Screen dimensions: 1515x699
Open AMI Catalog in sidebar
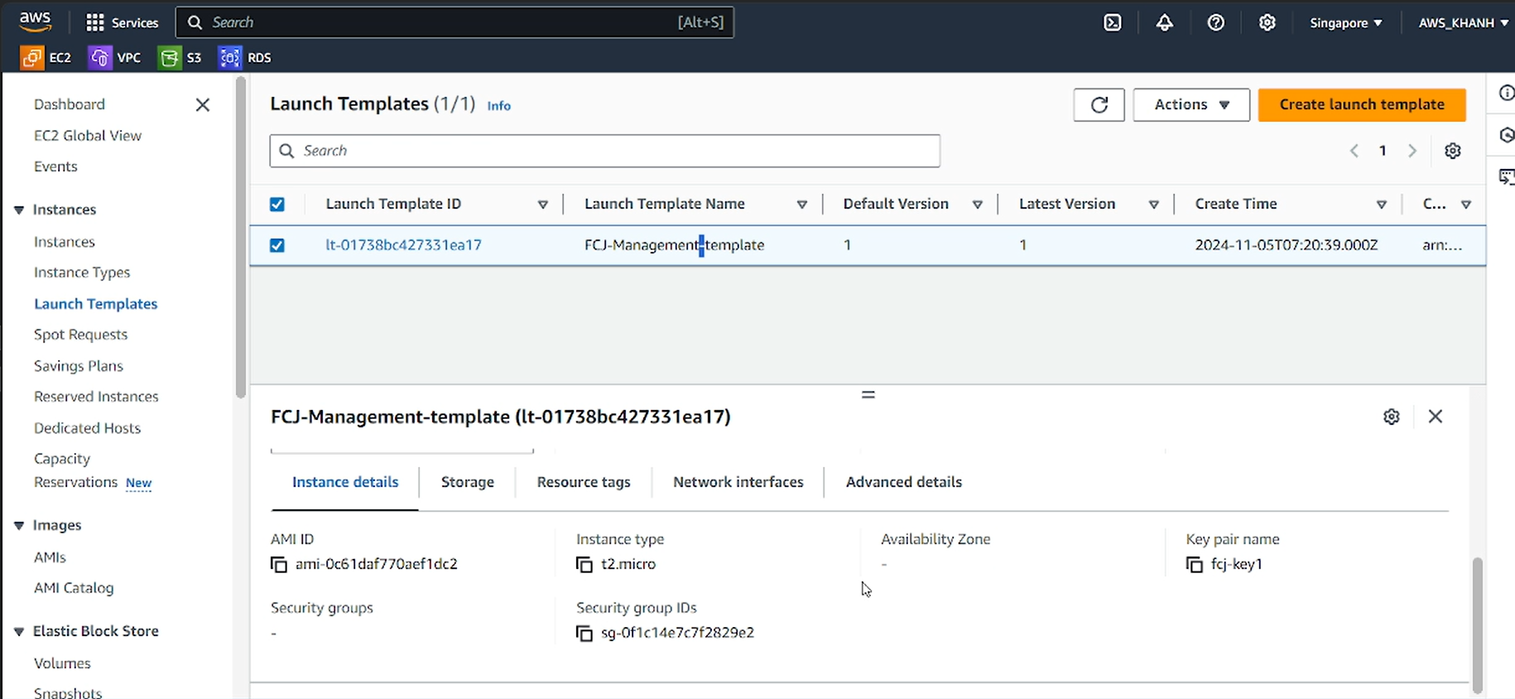click(x=74, y=588)
